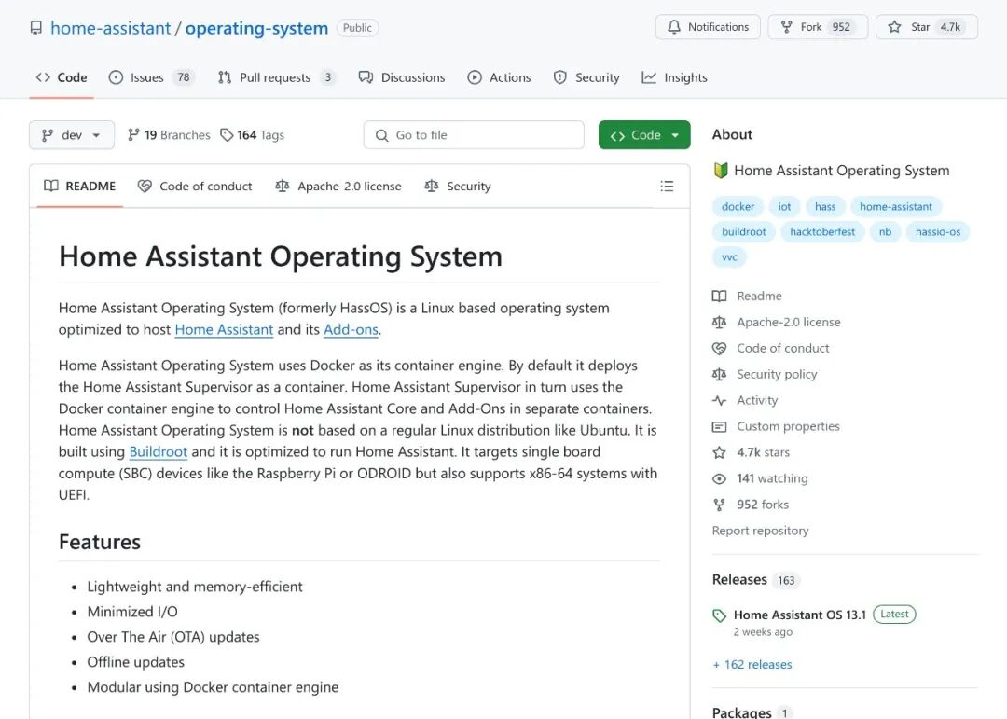Expand the green Code dropdown button

(x=644, y=135)
